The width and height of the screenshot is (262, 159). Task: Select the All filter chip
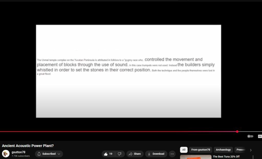(x=184, y=150)
